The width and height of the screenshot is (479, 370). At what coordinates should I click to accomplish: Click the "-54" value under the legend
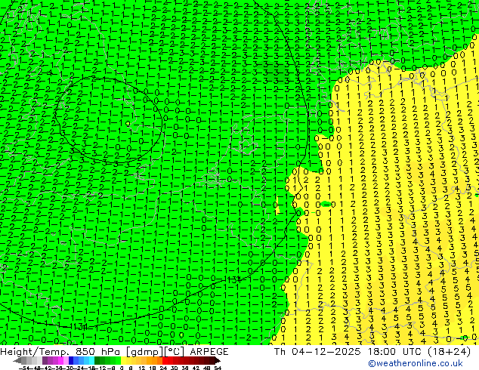24,368
